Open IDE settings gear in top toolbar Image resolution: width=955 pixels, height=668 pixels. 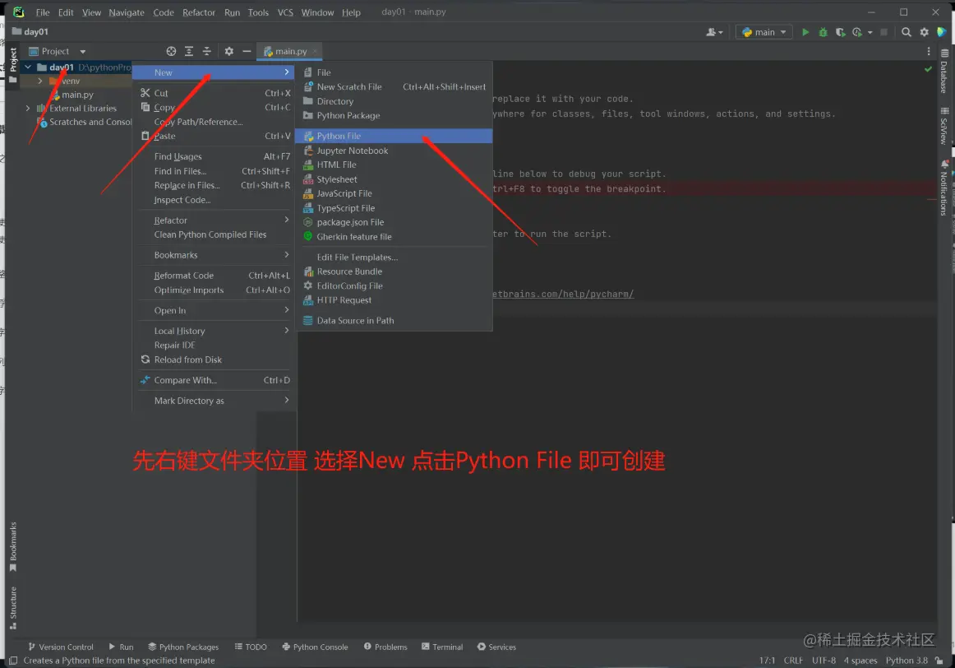(x=924, y=32)
